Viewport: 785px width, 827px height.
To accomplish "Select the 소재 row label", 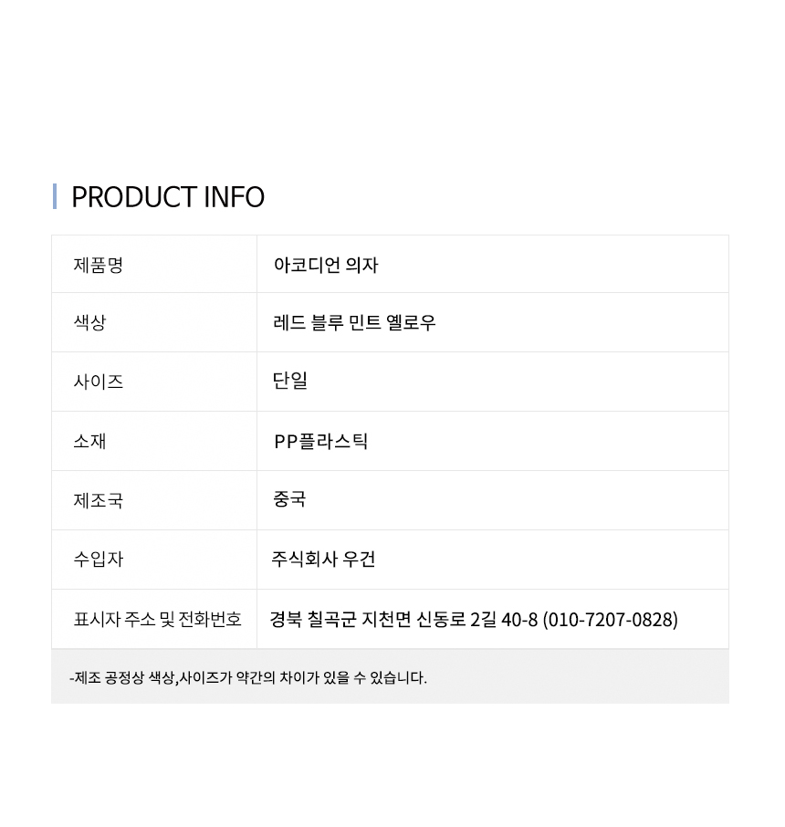I will pyautogui.click(x=89, y=441).
